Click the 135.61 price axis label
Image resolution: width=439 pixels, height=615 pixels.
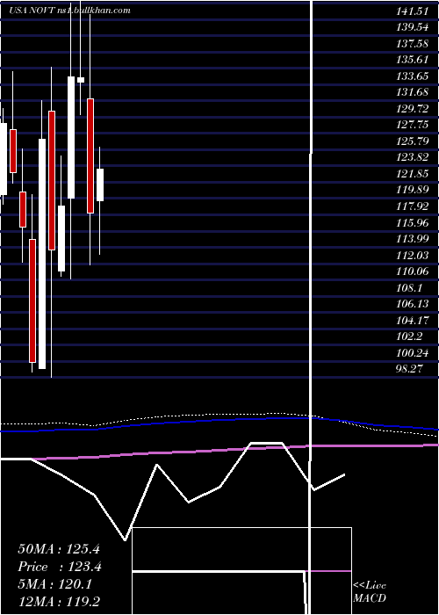[x=413, y=60]
